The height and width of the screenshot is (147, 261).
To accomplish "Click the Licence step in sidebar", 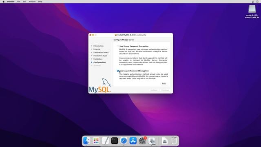I will click(97, 49).
